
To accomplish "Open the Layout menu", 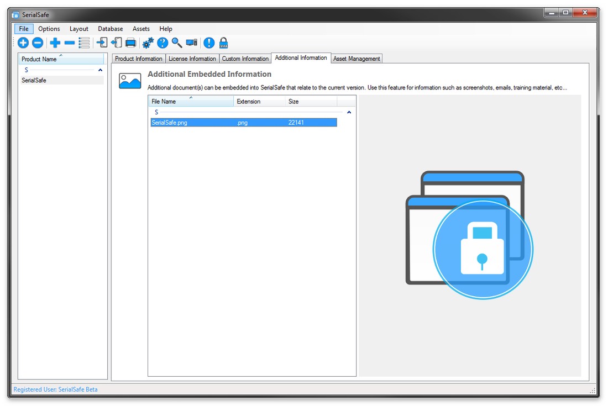I will pos(78,29).
